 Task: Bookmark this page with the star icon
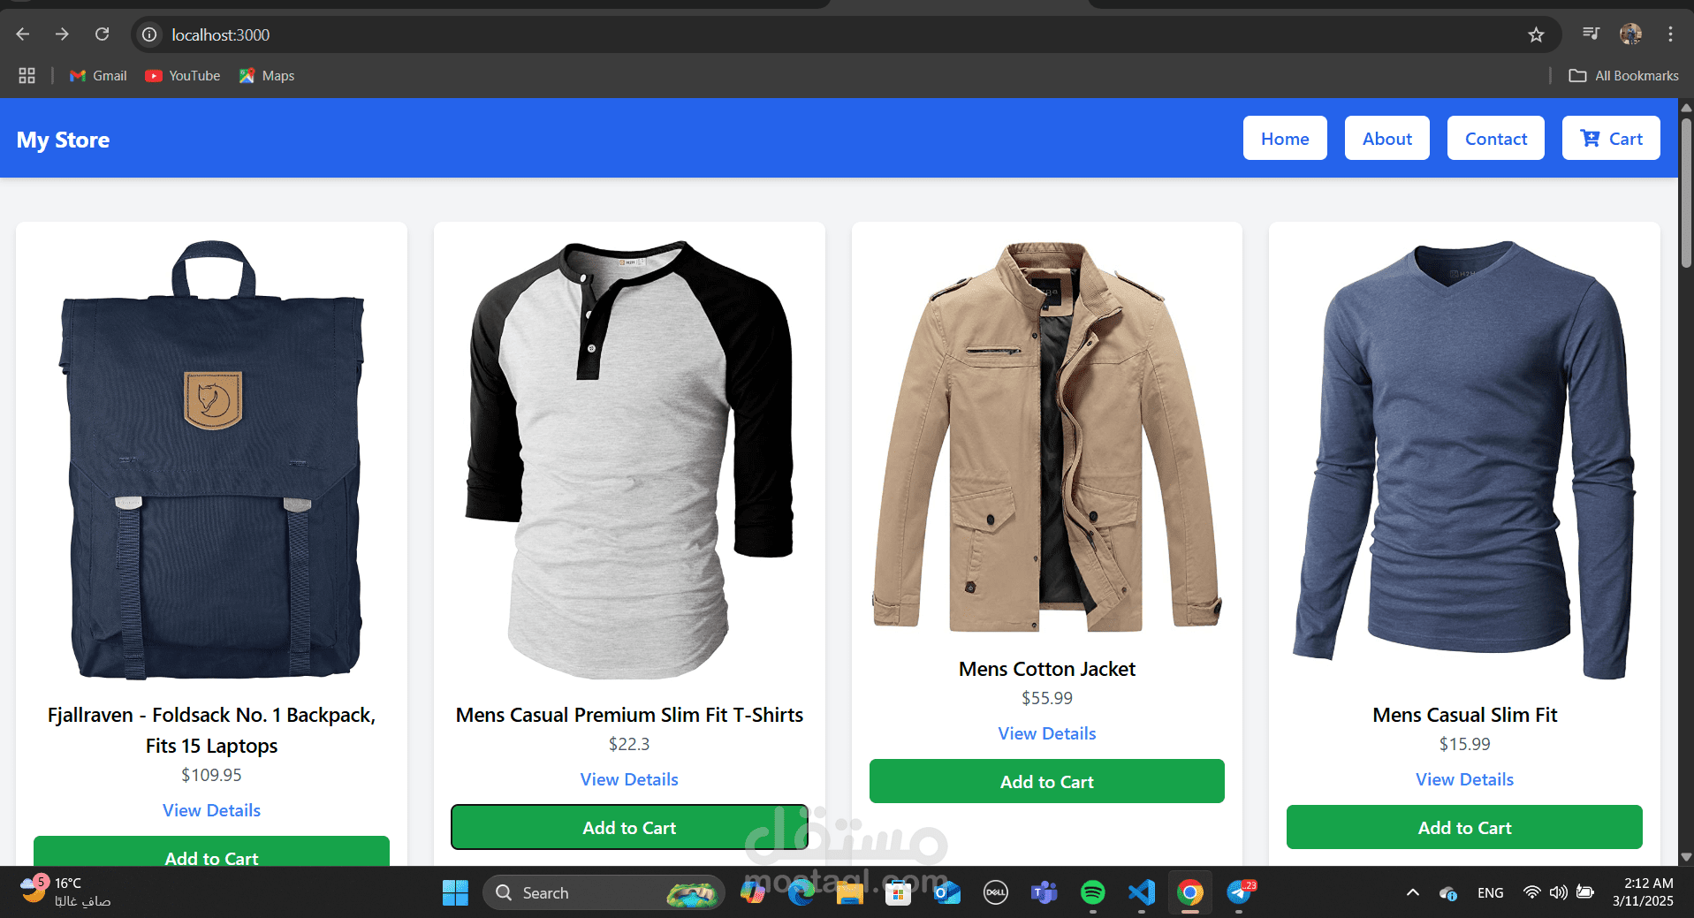[x=1536, y=34]
